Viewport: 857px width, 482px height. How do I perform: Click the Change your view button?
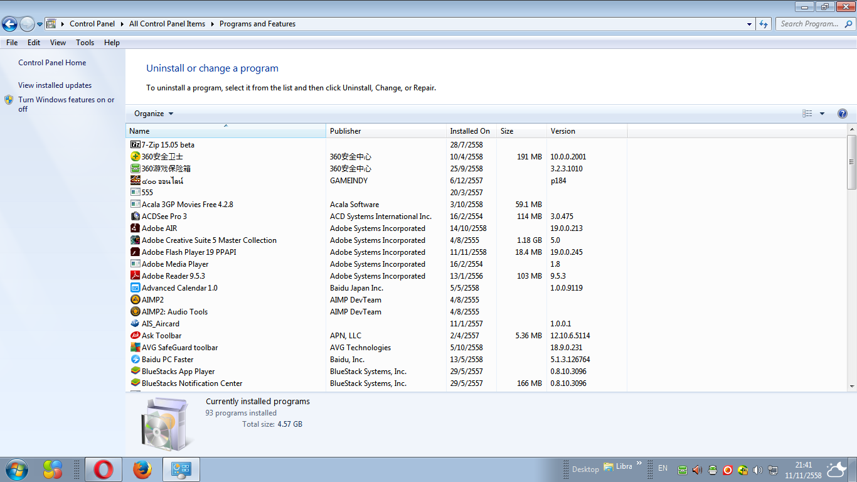pyautogui.click(x=807, y=114)
